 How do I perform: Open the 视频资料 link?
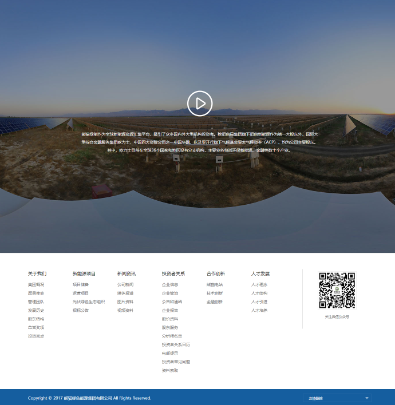pyautogui.click(x=125, y=310)
